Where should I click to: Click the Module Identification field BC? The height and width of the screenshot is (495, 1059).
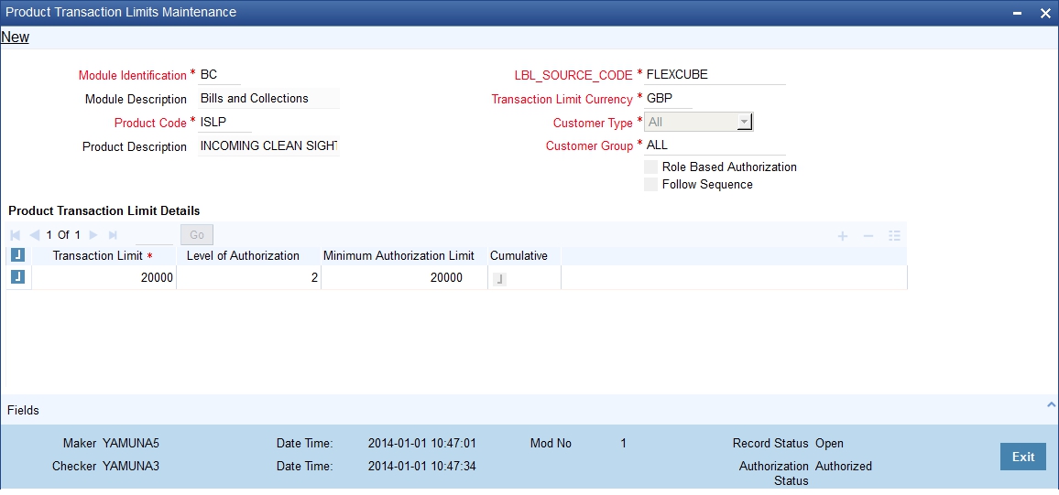(x=220, y=75)
